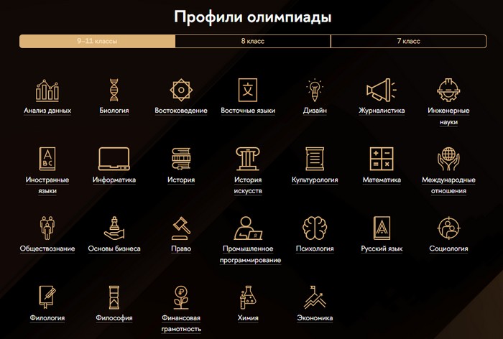The height and width of the screenshot is (339, 503).
Task: Click the Востоковедение ornament icon
Action: pyautogui.click(x=181, y=90)
